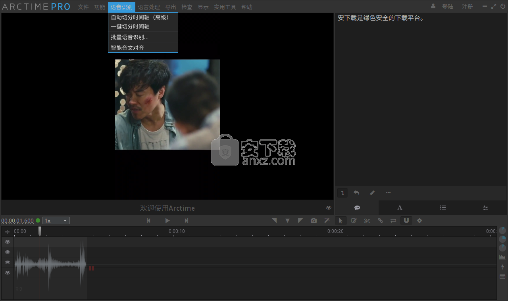The image size is (508, 301).
Task: Switch to the sliders adjustment tab
Action: (x=485, y=208)
